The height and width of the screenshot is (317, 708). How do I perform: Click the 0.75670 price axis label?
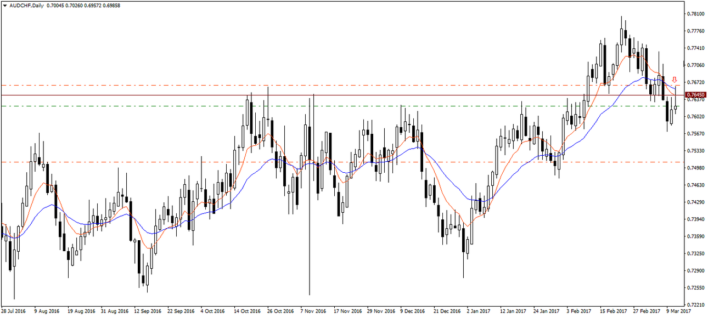696,133
